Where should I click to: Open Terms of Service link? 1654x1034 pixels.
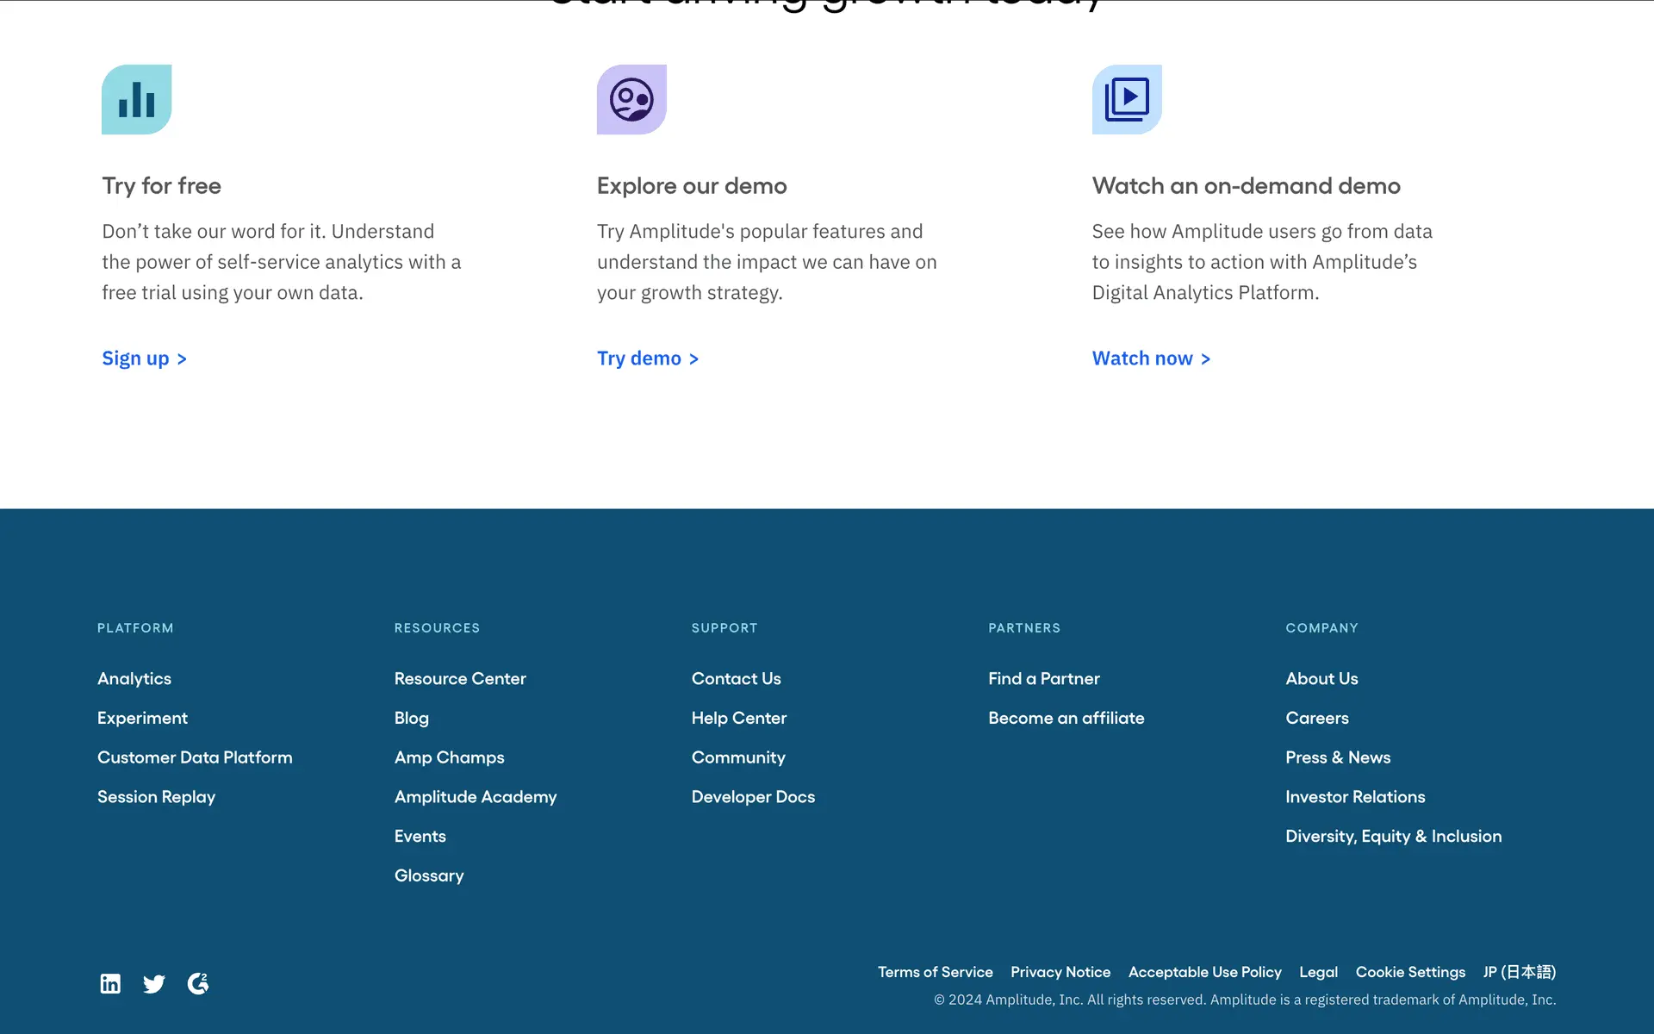click(x=935, y=972)
